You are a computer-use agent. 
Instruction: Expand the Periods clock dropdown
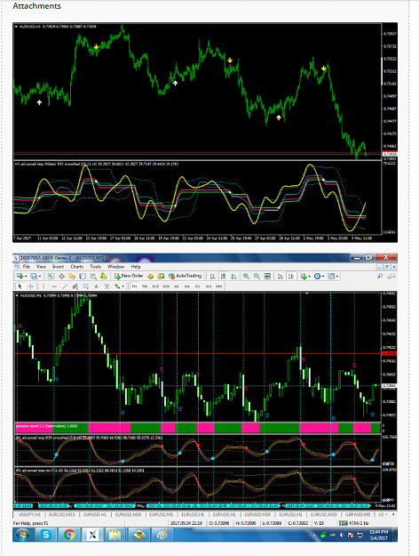point(323,276)
